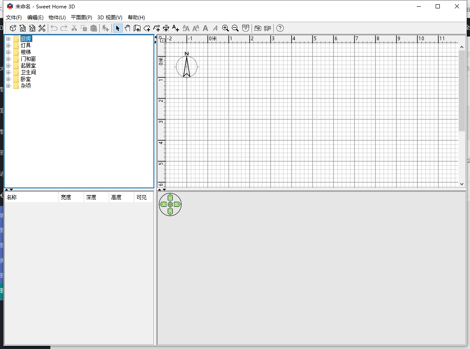Expand the 厨房 furniture category

tap(8, 39)
